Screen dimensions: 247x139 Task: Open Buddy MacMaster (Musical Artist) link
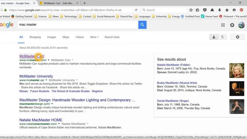(x=177, y=83)
